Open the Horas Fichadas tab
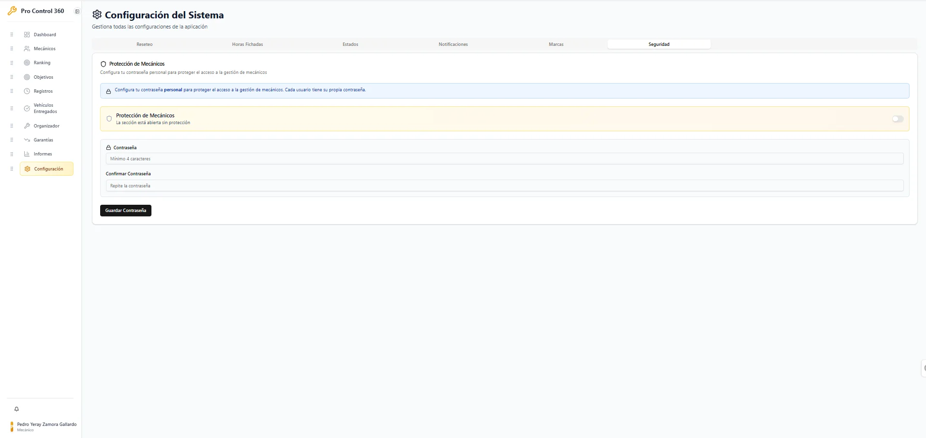 tap(247, 44)
